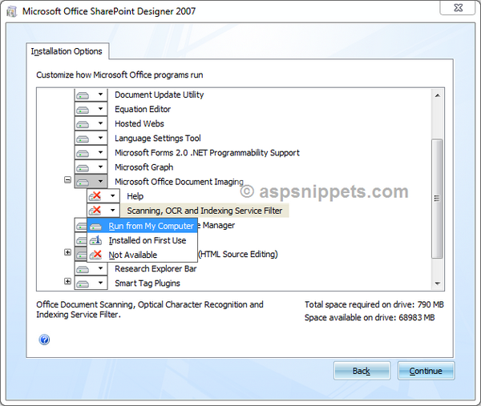The width and height of the screenshot is (481, 406).
Task: Click 'Customize how Microsoft Office programs run' text
Action: 119,75
